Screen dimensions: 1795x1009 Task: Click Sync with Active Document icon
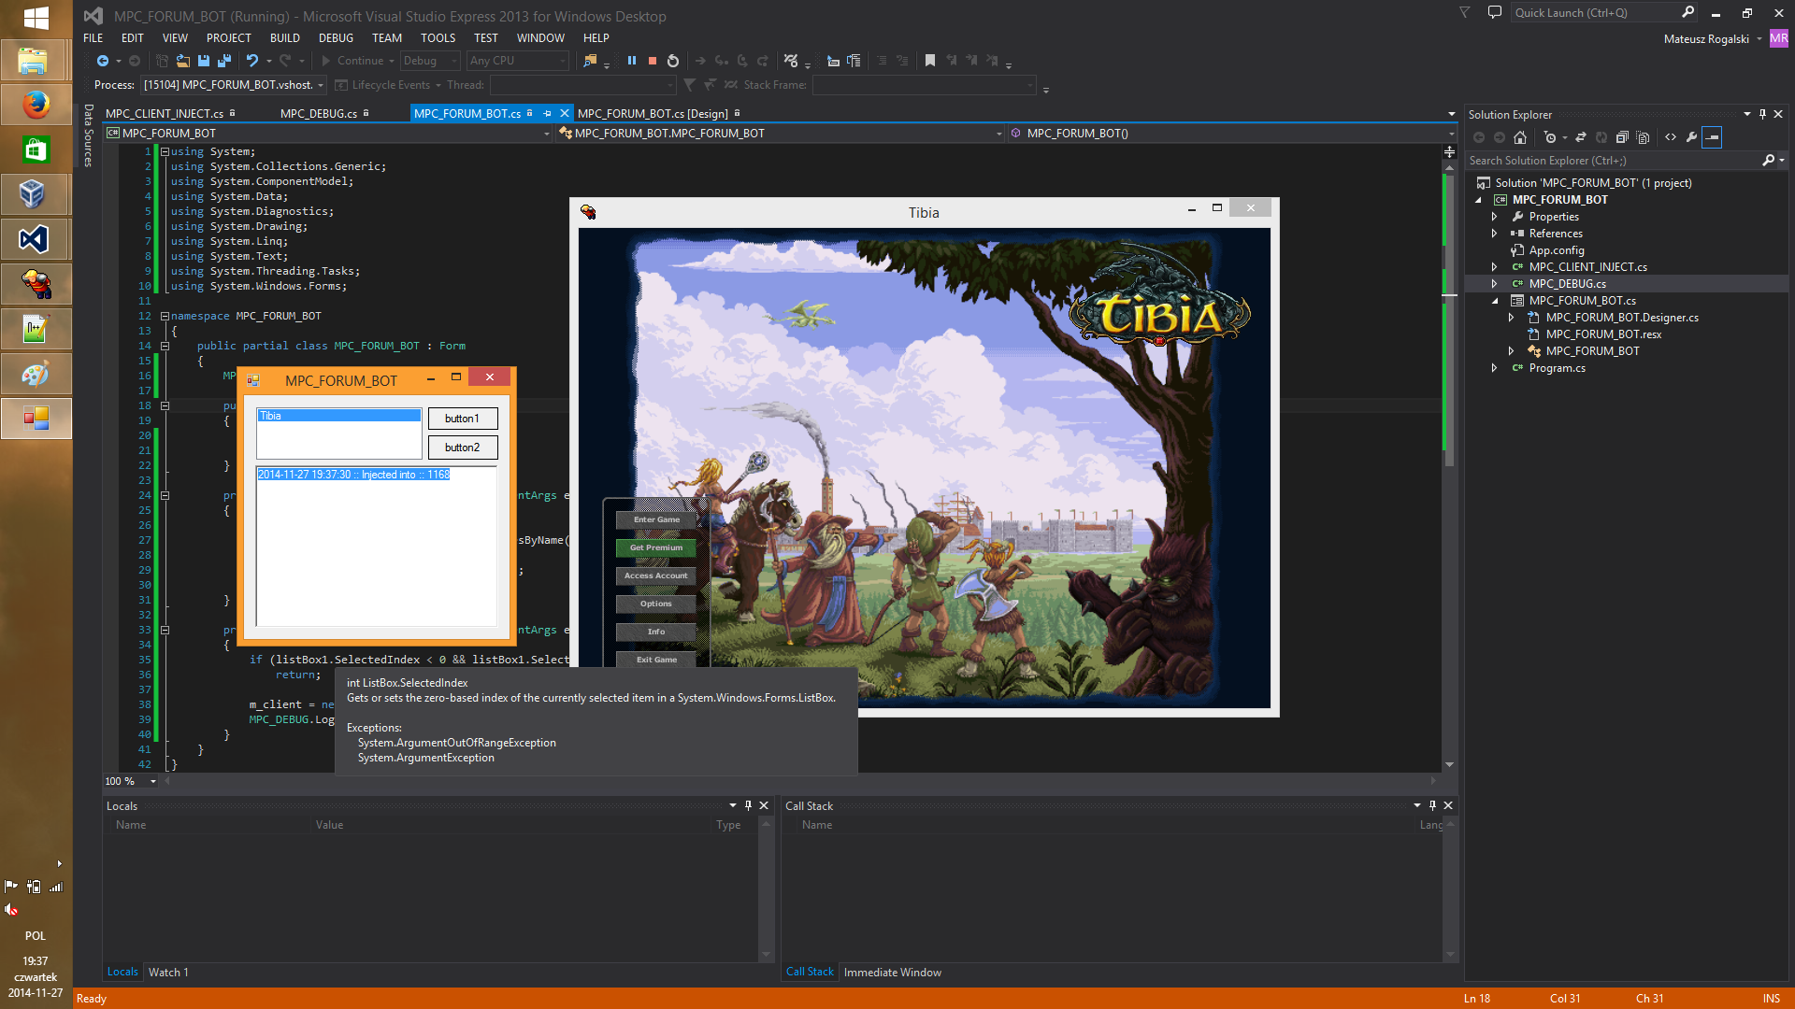click(x=1581, y=137)
